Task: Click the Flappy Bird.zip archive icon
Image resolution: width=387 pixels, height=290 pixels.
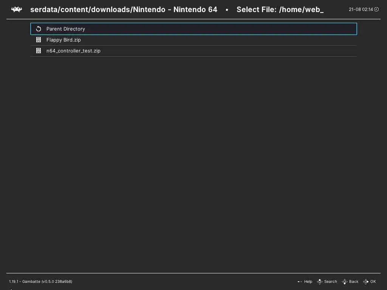Action: 39,40
